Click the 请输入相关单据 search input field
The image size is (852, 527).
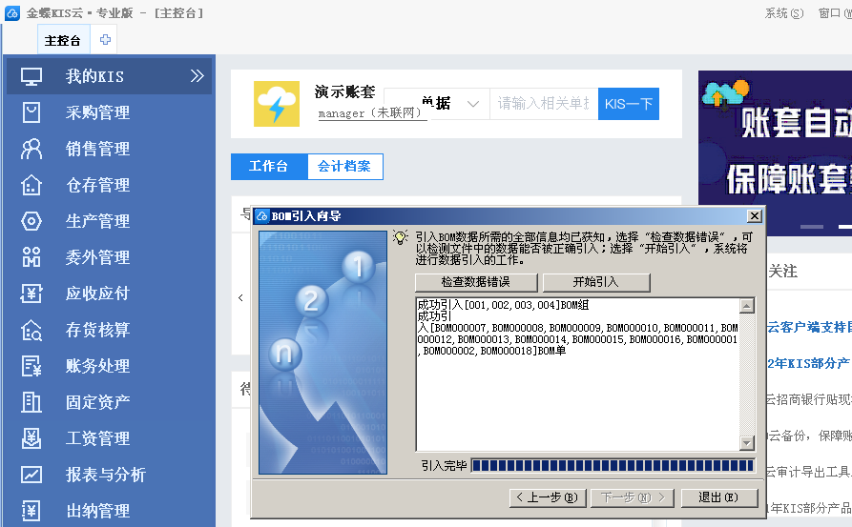pyautogui.click(x=544, y=104)
